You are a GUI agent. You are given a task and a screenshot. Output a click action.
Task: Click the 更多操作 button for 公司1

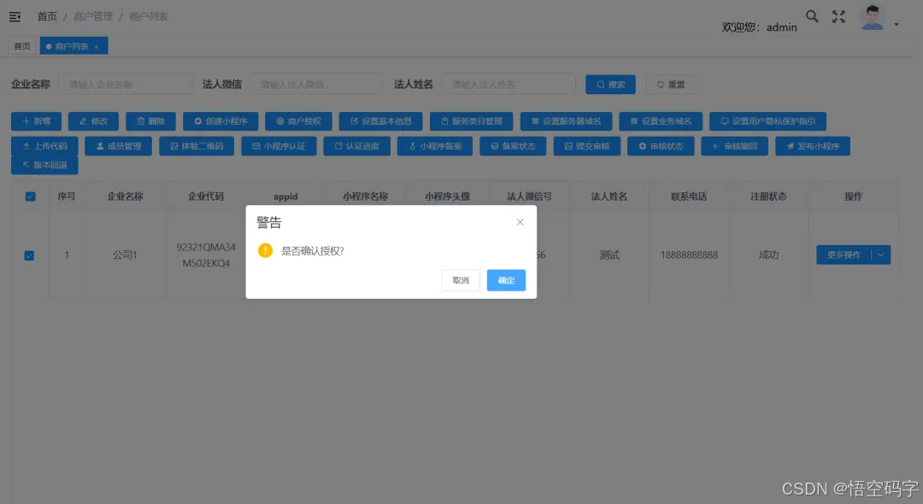(x=844, y=255)
